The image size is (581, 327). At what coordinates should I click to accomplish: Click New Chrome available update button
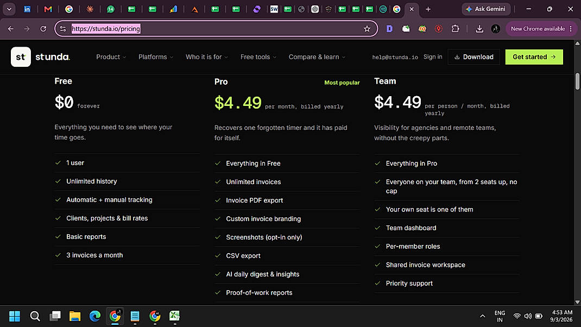[x=541, y=29]
